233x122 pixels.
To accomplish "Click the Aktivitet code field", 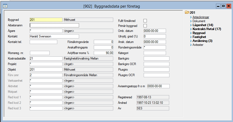I will click(x=46, y=86).
